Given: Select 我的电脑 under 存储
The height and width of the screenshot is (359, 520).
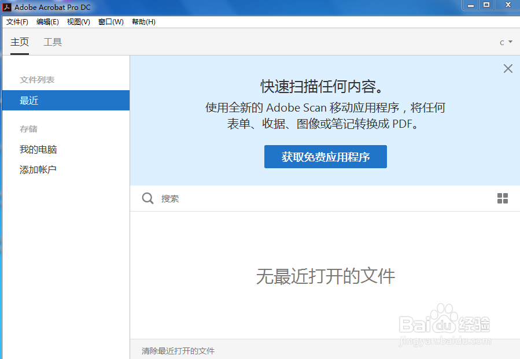Looking at the screenshot, I should click(x=38, y=149).
